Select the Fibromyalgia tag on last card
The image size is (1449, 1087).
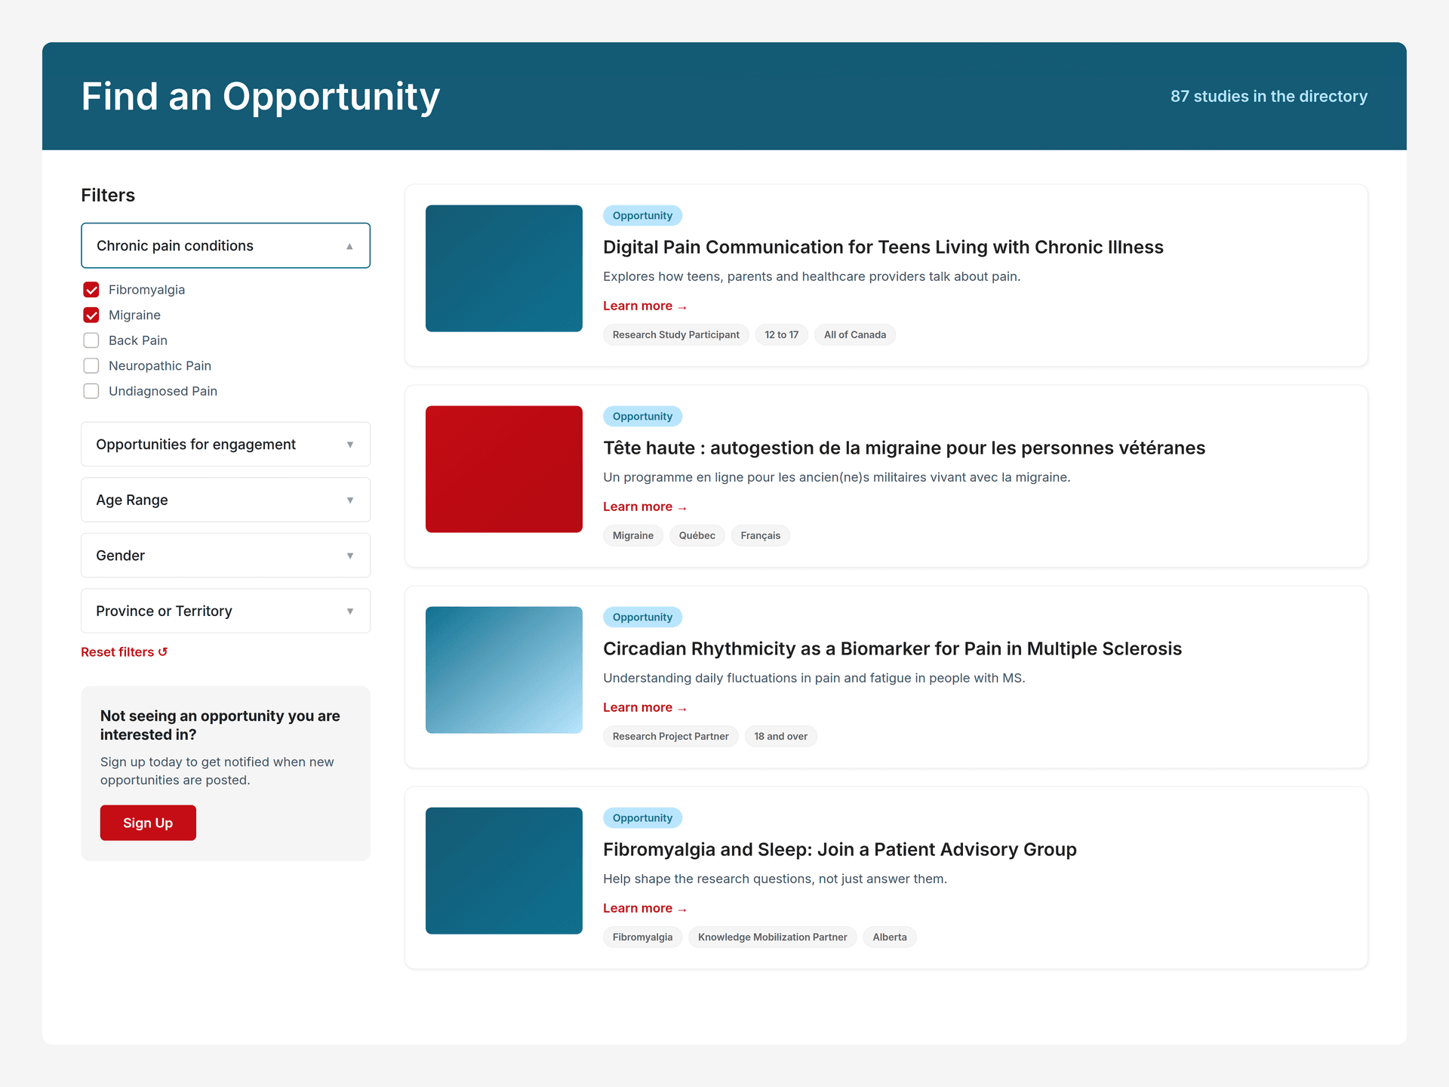(643, 937)
